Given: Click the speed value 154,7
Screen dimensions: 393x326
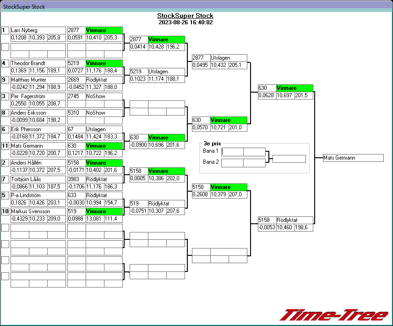Looking at the screenshot, I should pyautogui.click(x=113, y=203).
